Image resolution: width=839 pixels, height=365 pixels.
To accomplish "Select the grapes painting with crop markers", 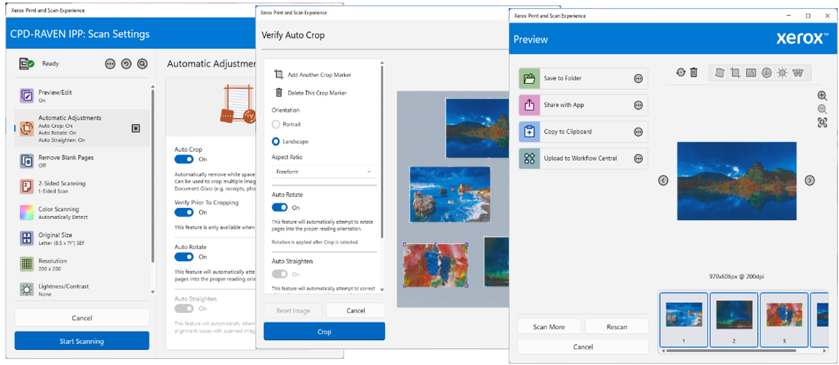I will [436, 264].
